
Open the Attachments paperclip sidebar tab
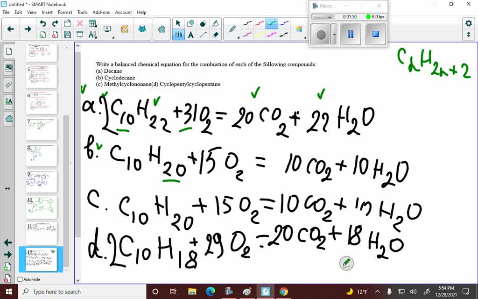point(8,85)
